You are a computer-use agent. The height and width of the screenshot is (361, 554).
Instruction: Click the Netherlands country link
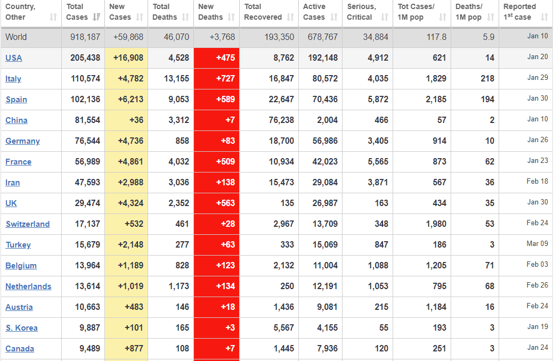[x=28, y=286]
